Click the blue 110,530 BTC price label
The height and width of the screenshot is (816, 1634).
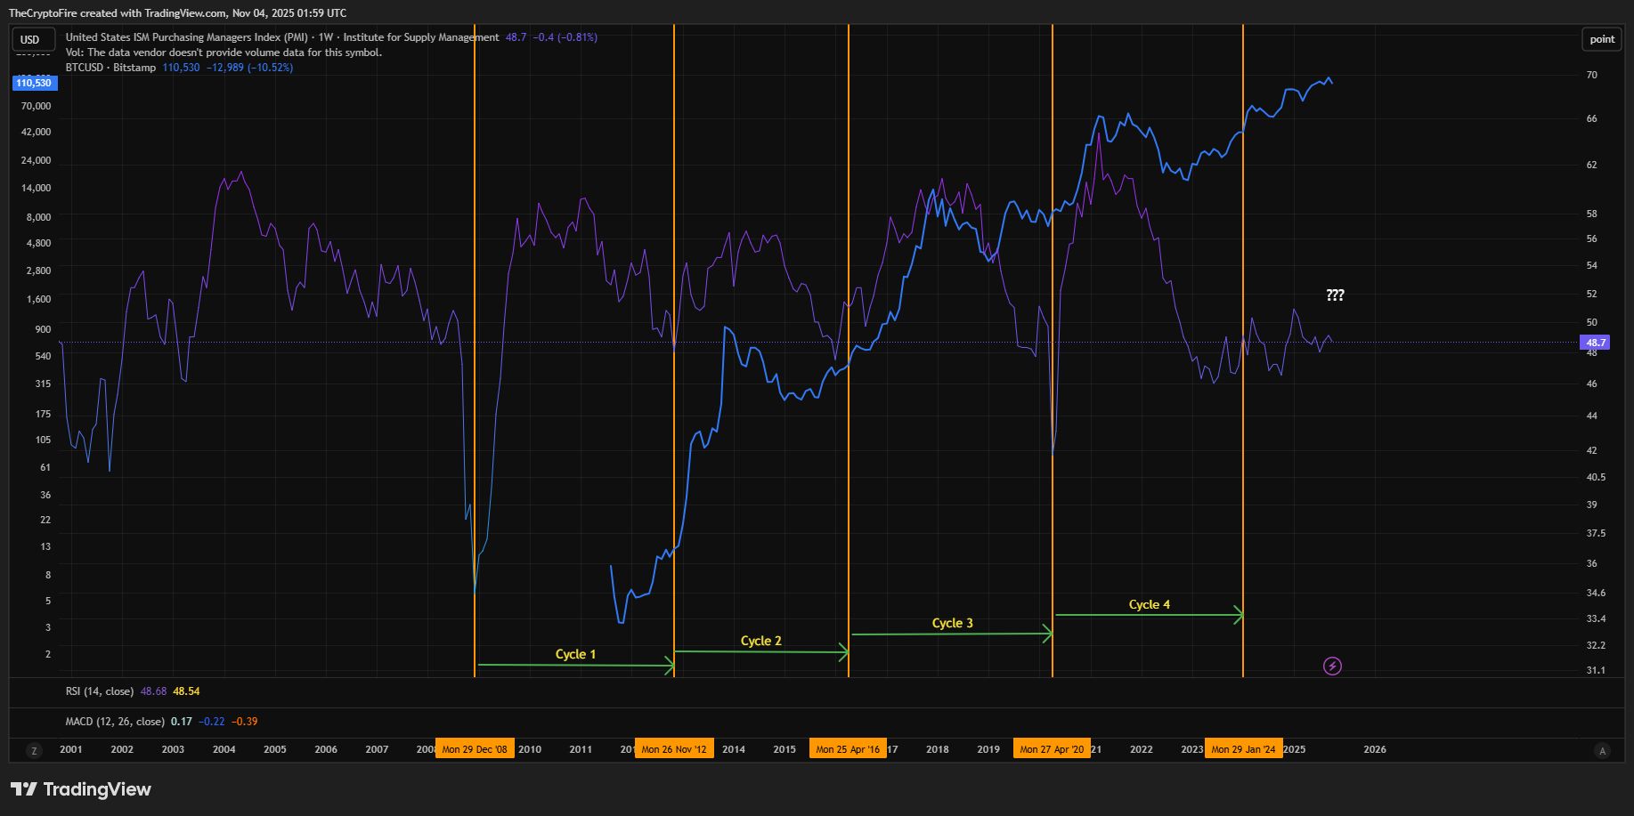34,83
